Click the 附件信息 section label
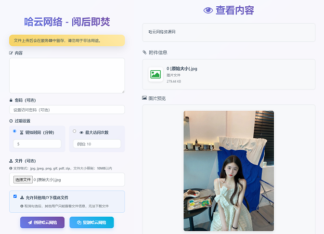Viewport: 324px width, 234px height. (x=158, y=52)
